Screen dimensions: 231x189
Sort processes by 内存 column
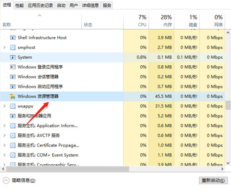point(161,21)
